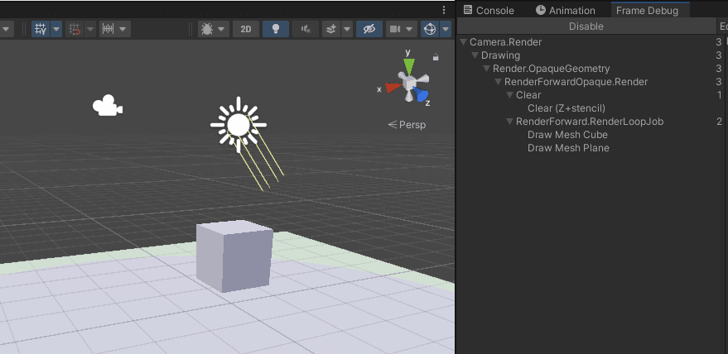Open increment snapping dropdown arrow
This screenshot has width=728, height=354.
pyautogui.click(x=123, y=29)
